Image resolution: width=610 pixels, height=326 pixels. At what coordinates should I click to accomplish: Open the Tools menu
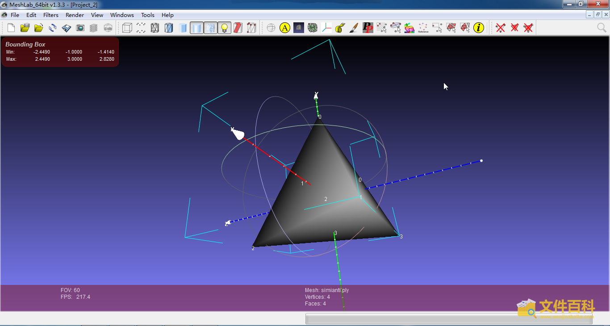[x=148, y=15]
